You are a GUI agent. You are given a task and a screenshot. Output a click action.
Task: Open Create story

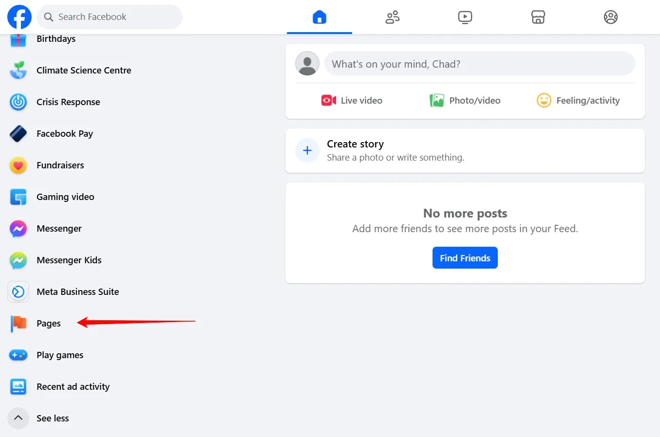[355, 144]
